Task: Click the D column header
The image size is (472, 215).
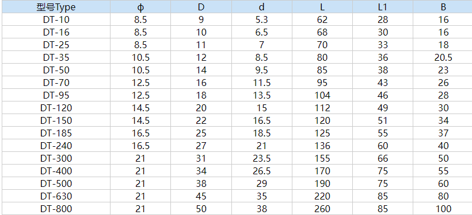Action: click(201, 7)
